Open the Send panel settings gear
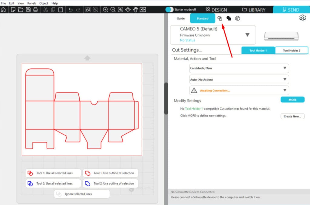 coord(302,18)
